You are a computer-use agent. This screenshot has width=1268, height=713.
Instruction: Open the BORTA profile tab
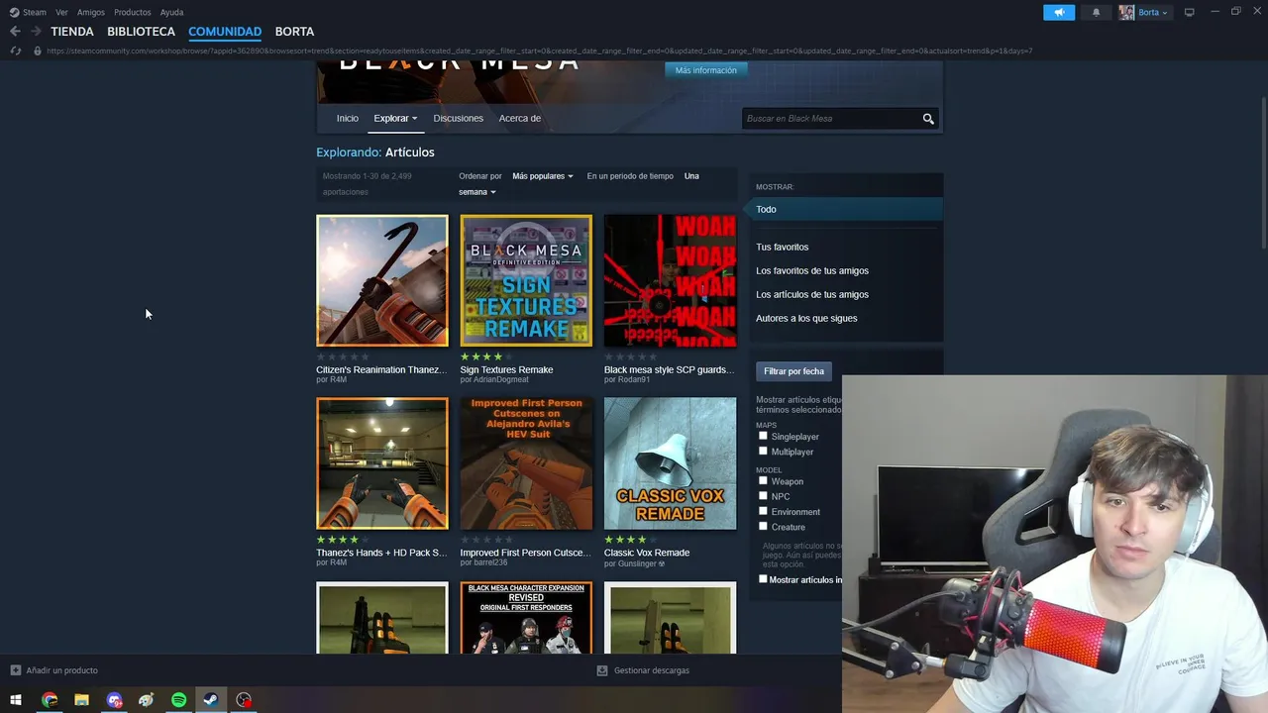coord(294,32)
